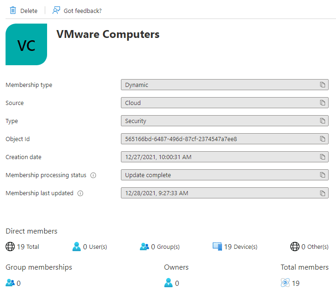Click the Group memberships people icon

(x=10, y=283)
